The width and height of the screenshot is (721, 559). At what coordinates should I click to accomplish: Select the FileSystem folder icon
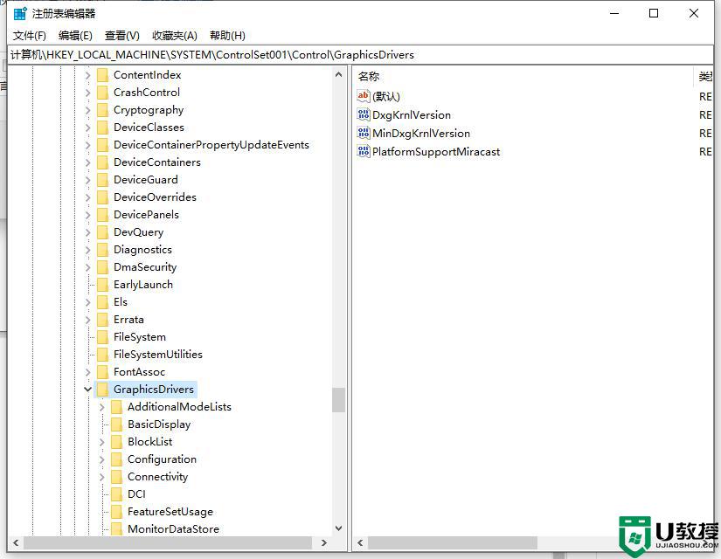pos(103,337)
